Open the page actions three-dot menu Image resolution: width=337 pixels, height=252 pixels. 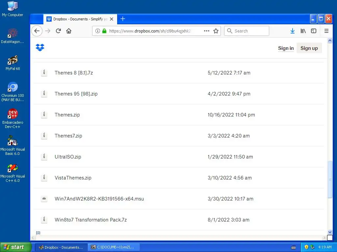tap(207, 31)
